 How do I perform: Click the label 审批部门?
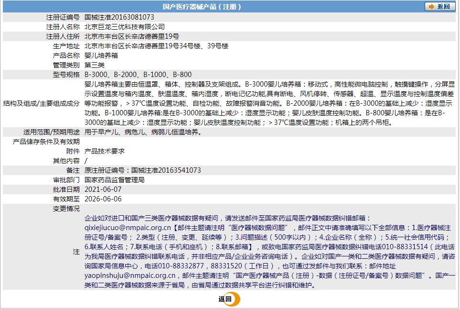click(x=66, y=180)
